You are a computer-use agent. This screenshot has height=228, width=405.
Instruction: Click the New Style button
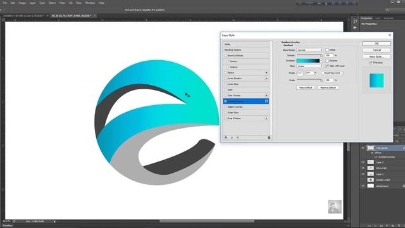point(377,56)
